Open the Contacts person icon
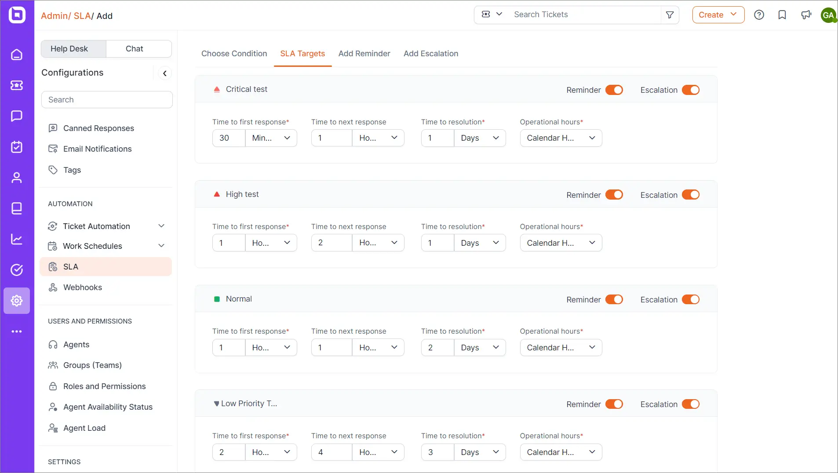 tap(17, 178)
